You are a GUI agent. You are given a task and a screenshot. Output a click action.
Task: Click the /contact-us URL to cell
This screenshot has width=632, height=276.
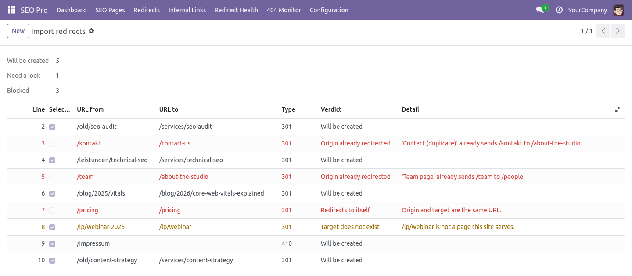click(x=175, y=143)
